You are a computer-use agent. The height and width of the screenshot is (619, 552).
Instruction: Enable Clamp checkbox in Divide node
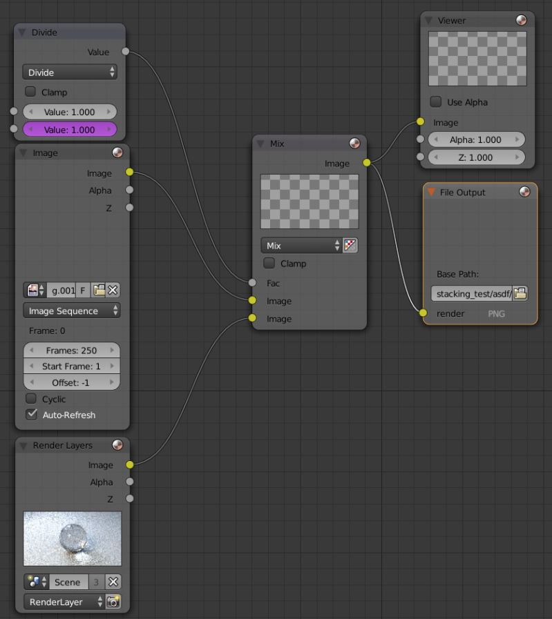(x=30, y=92)
